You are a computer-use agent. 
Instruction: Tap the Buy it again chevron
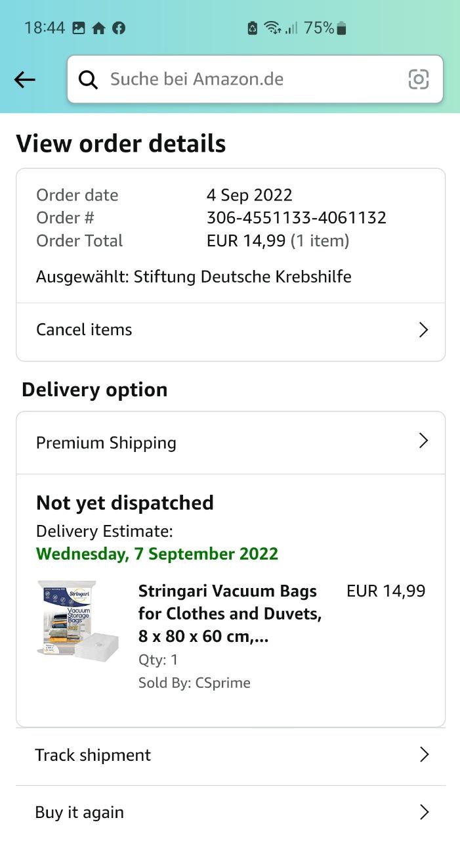tap(423, 813)
